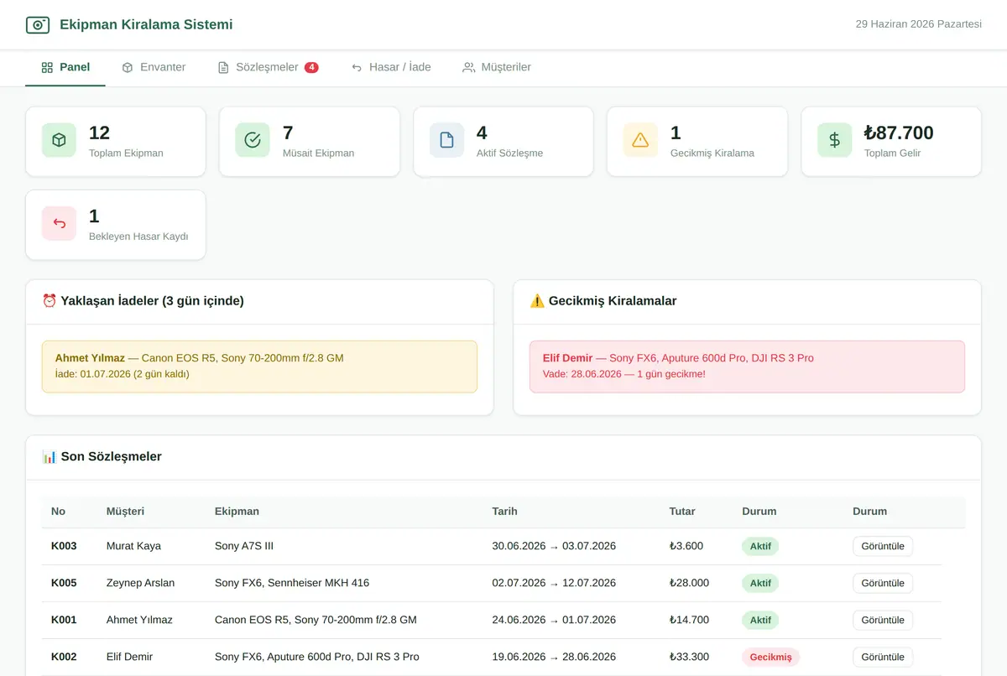Click the ₺28.000 amount cell
Viewport: 1007px width, 676px height.
(690, 583)
